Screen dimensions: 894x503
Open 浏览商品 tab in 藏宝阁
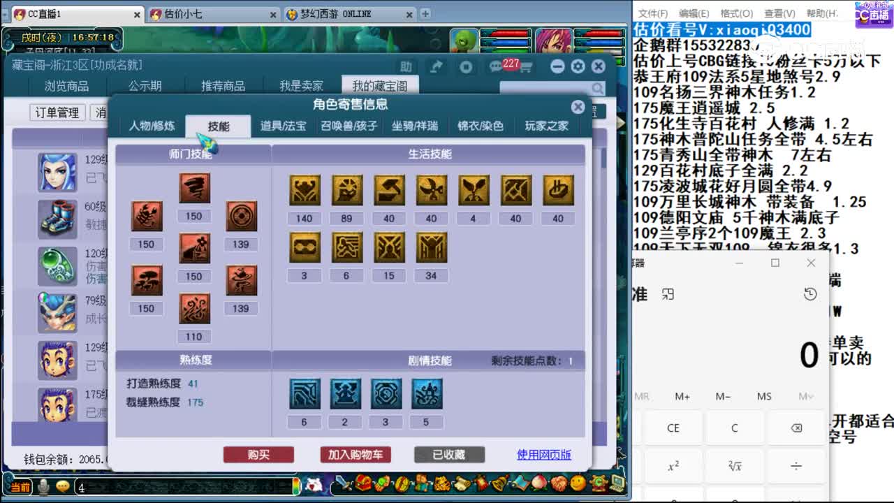pos(66,86)
